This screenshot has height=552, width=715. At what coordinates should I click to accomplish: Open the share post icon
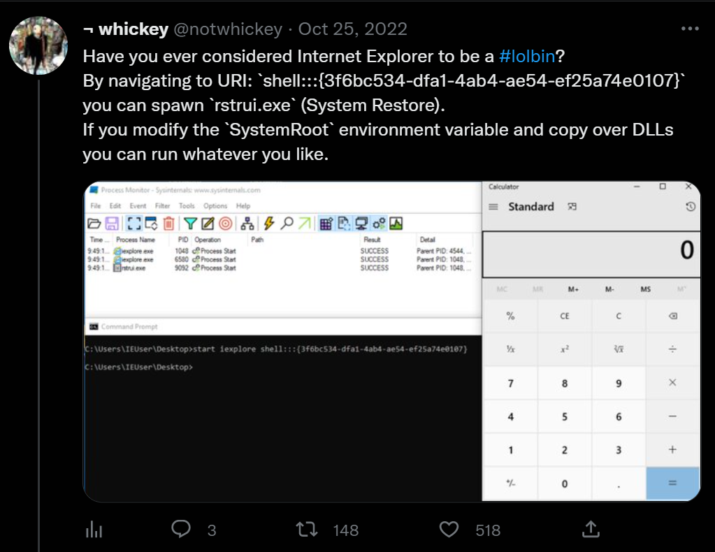pyautogui.click(x=590, y=530)
